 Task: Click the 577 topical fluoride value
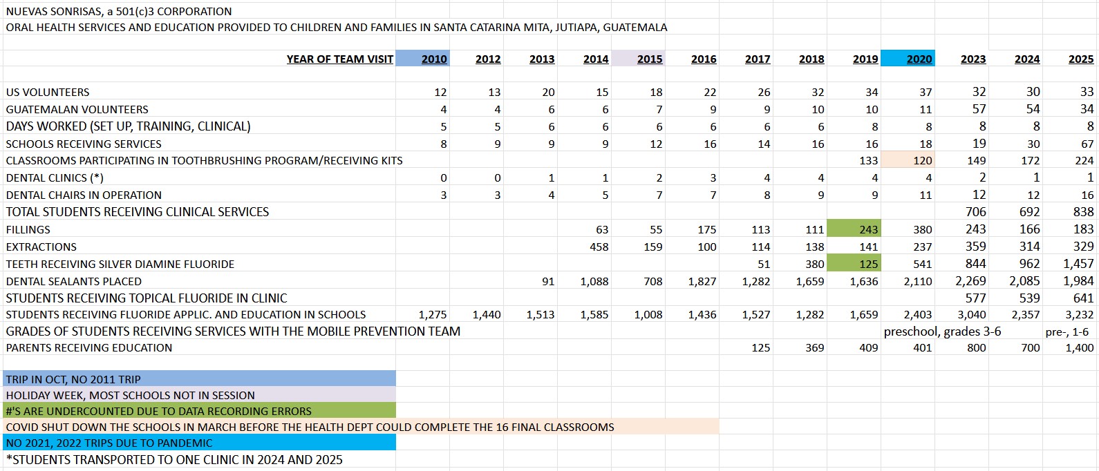coord(976,298)
